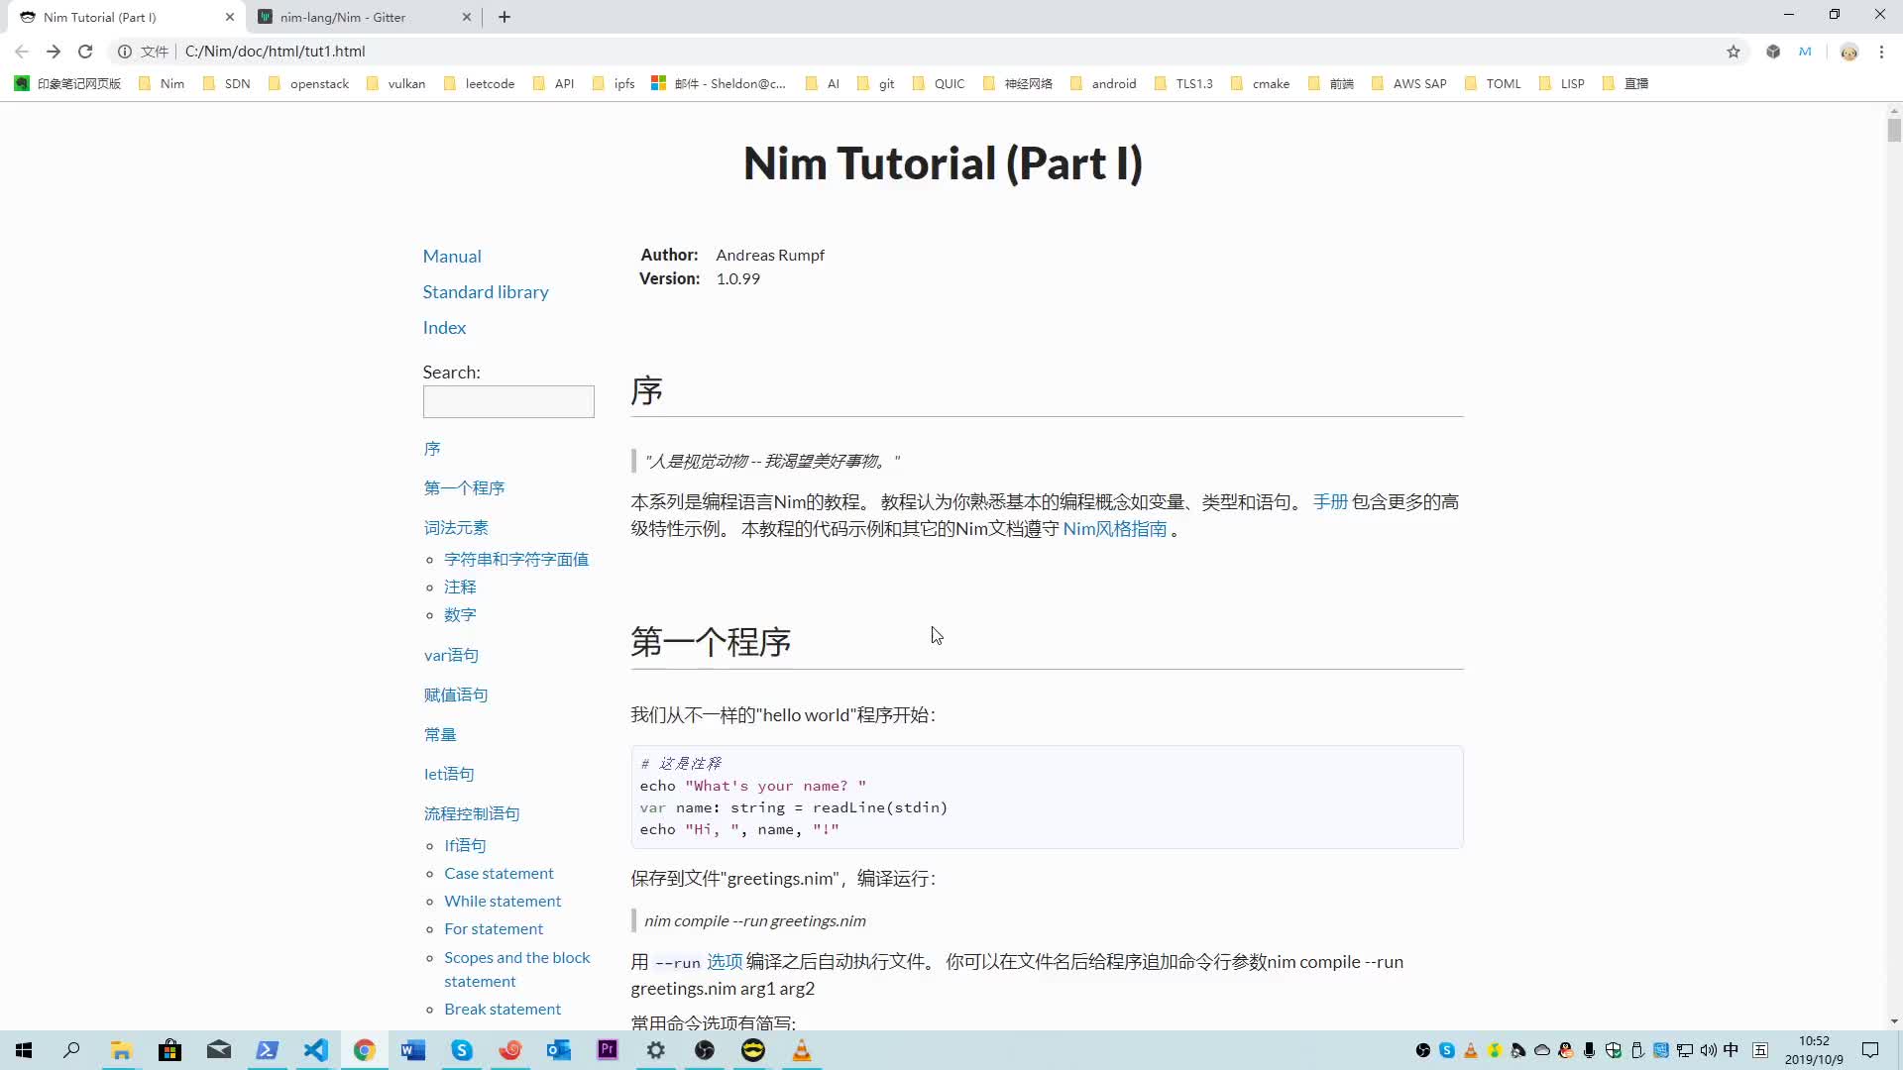Jump to let语句 section
1903x1070 pixels.
coord(449,775)
